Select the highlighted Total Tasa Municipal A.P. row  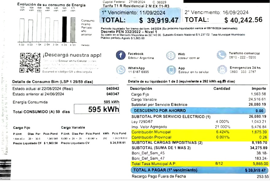point(198,163)
